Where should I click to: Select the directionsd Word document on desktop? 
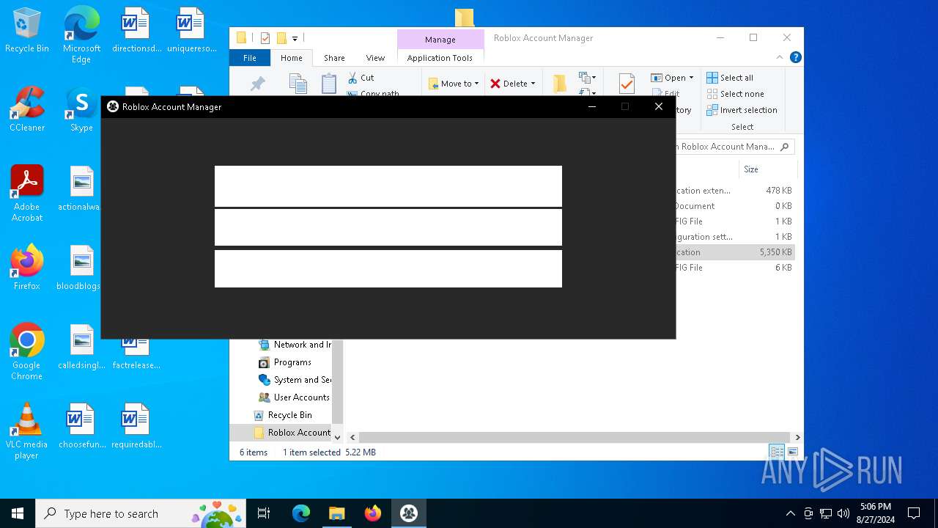point(136,30)
